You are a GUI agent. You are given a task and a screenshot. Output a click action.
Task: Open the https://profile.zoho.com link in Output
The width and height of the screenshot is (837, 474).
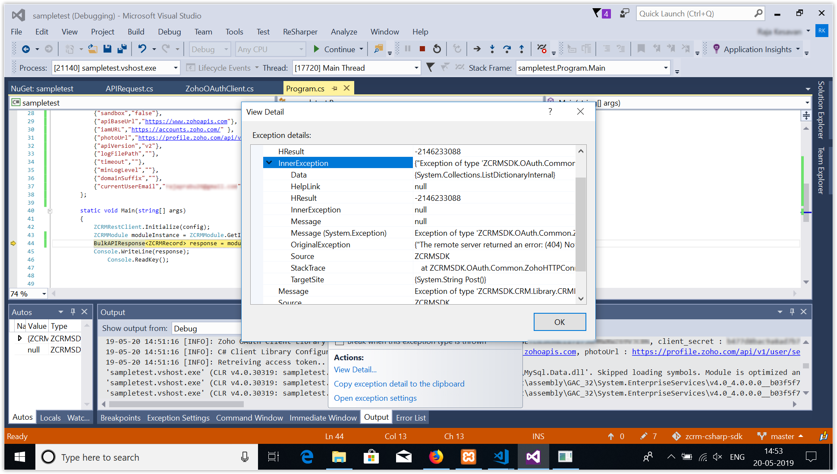[x=716, y=352]
